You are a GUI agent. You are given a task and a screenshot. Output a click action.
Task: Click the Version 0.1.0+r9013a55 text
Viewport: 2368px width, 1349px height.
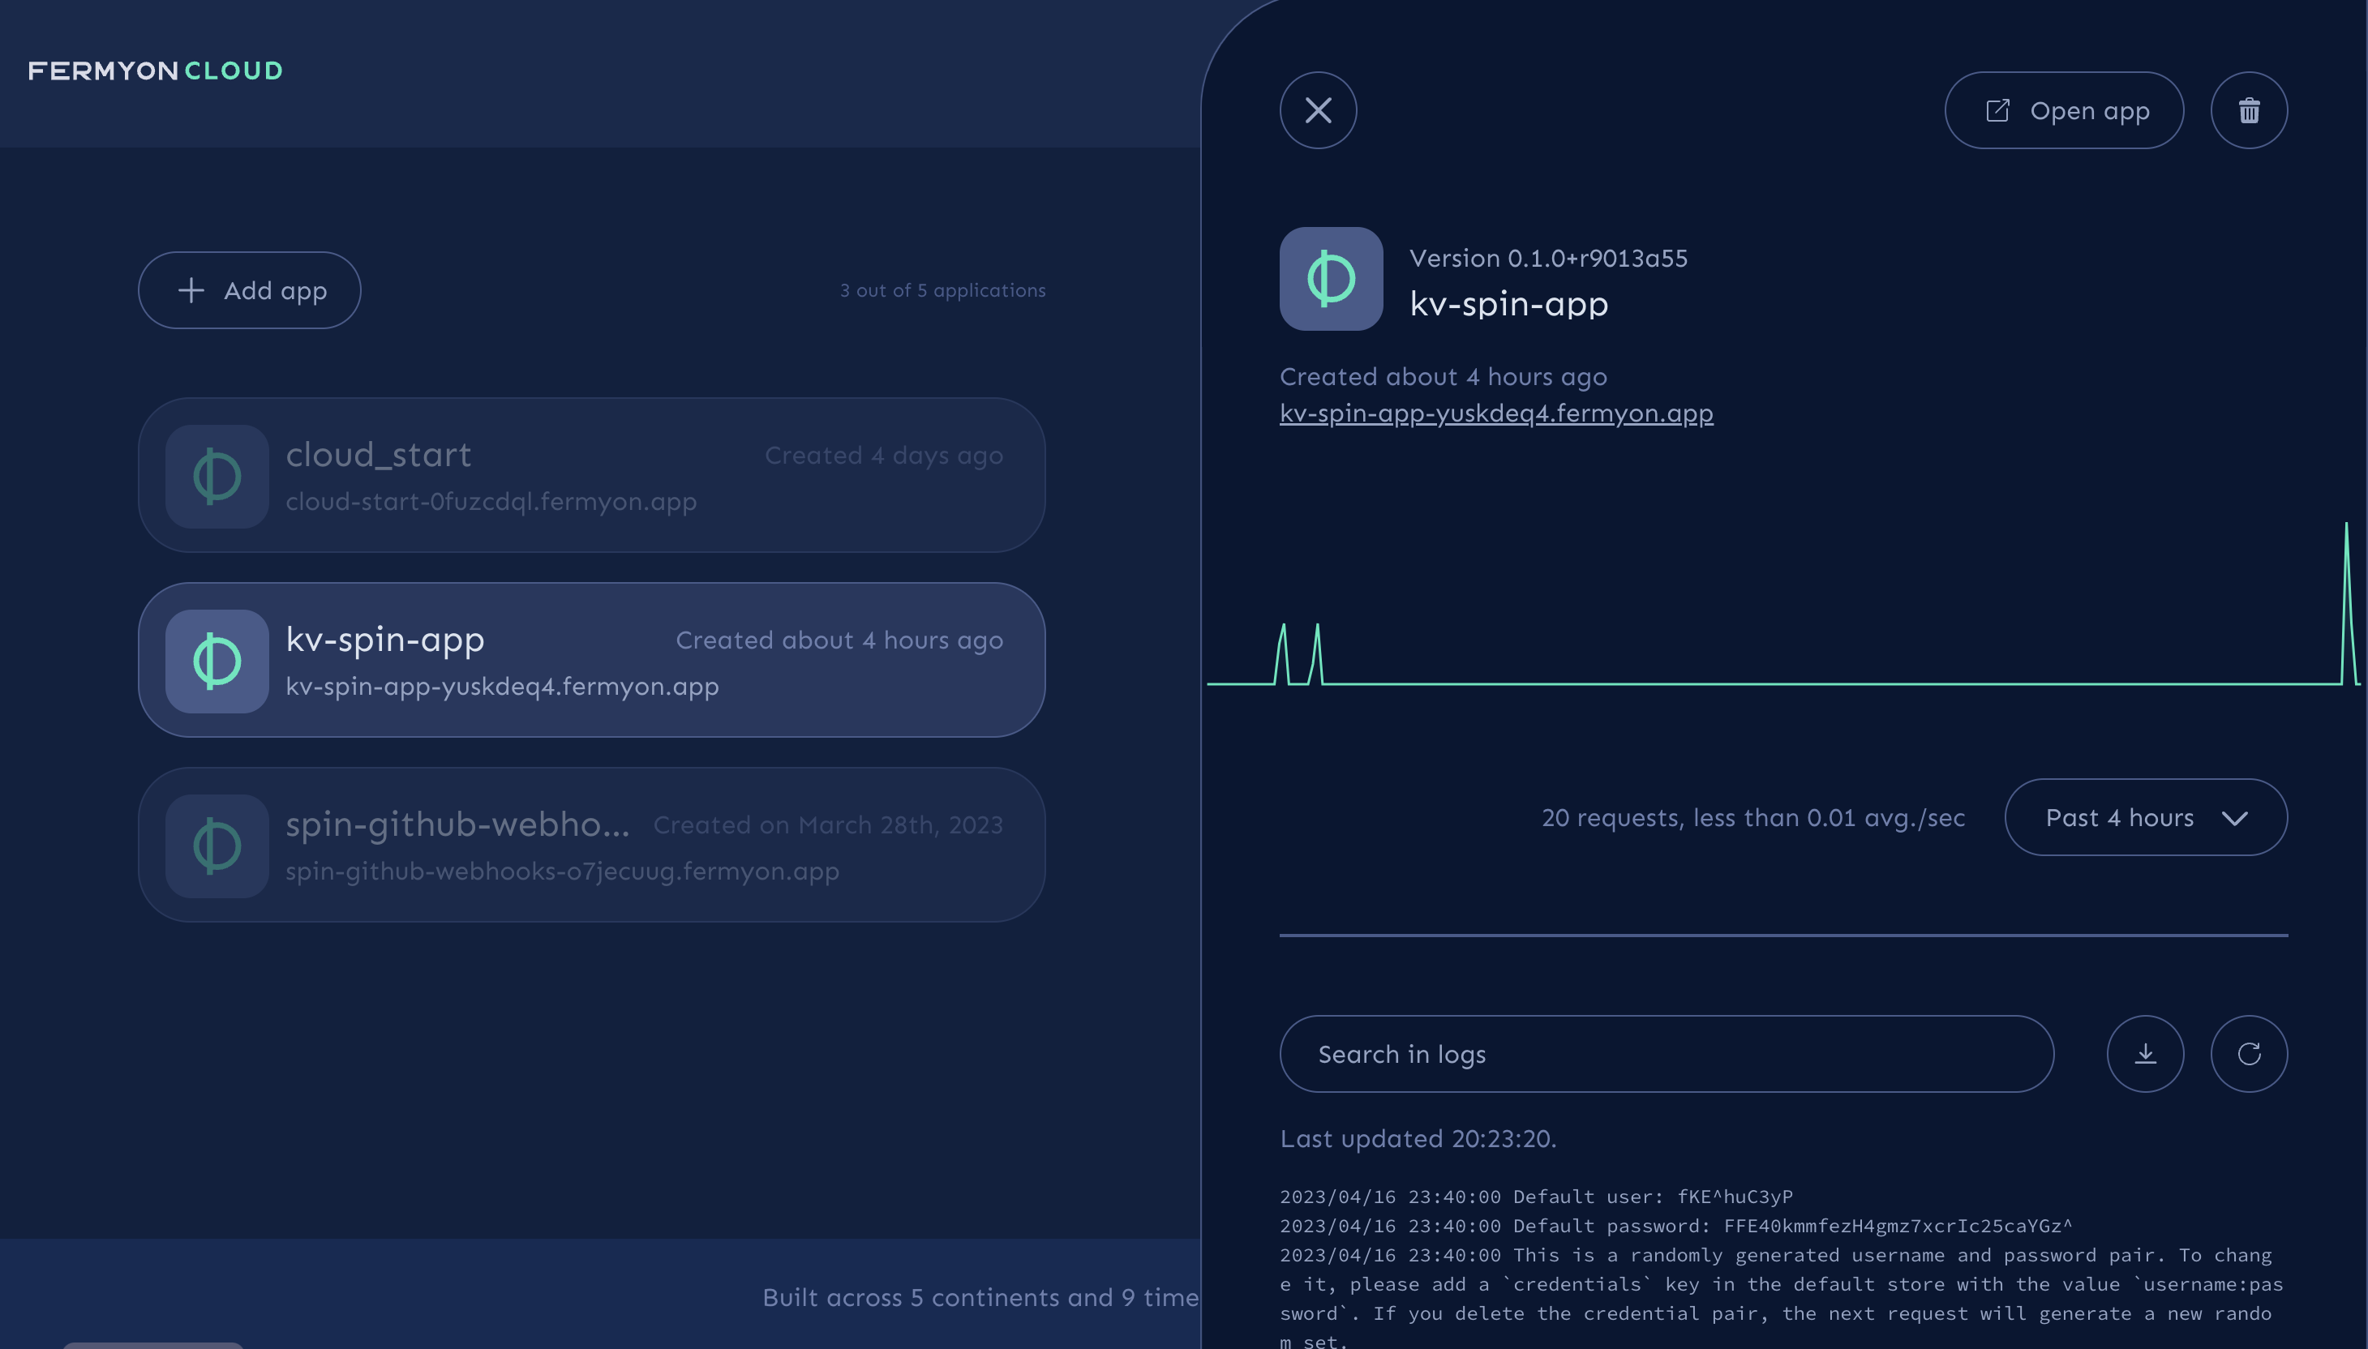click(1549, 258)
